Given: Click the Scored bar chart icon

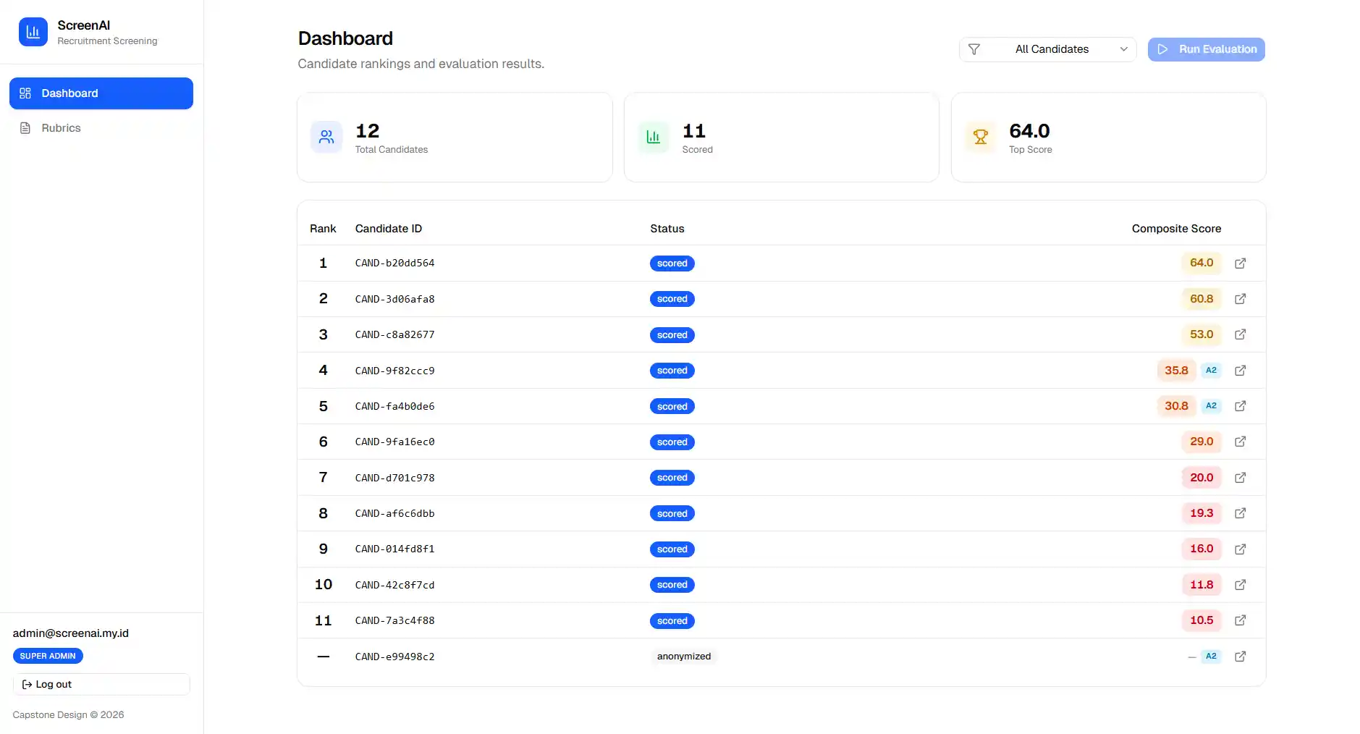Looking at the screenshot, I should click(654, 137).
